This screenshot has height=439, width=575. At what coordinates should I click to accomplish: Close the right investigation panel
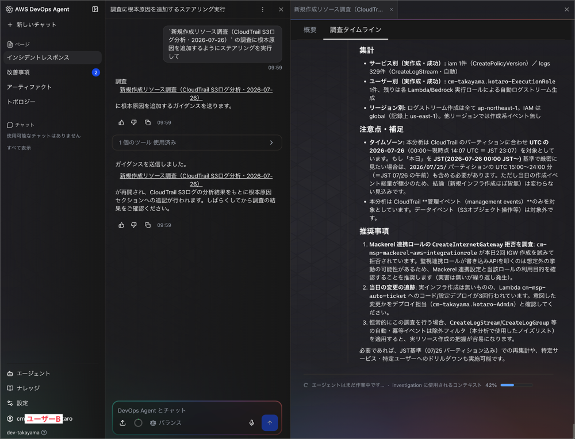click(x=566, y=10)
